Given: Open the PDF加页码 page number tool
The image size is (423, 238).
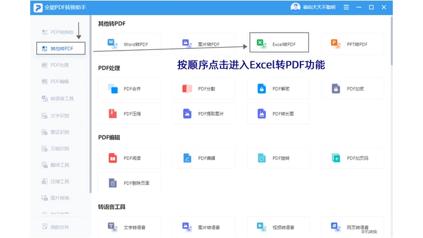Looking at the screenshot, I should [x=352, y=158].
